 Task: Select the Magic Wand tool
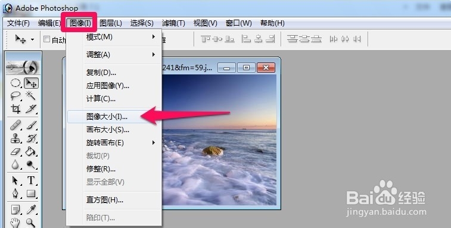pos(31,96)
